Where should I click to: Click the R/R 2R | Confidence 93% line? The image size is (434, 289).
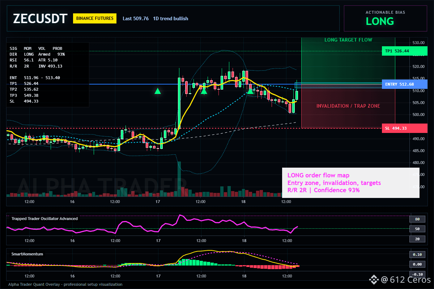(323, 190)
